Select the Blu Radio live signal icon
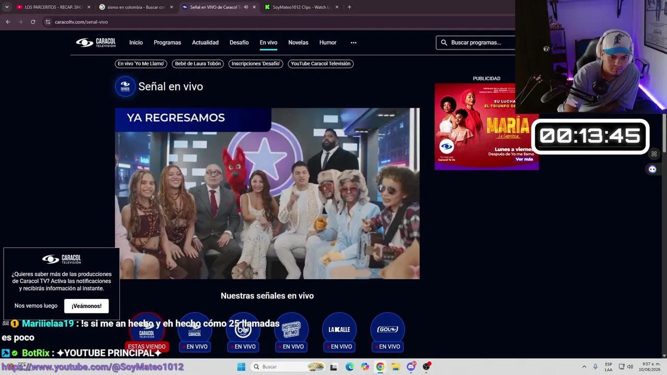The width and height of the screenshot is (667, 375). point(243,329)
